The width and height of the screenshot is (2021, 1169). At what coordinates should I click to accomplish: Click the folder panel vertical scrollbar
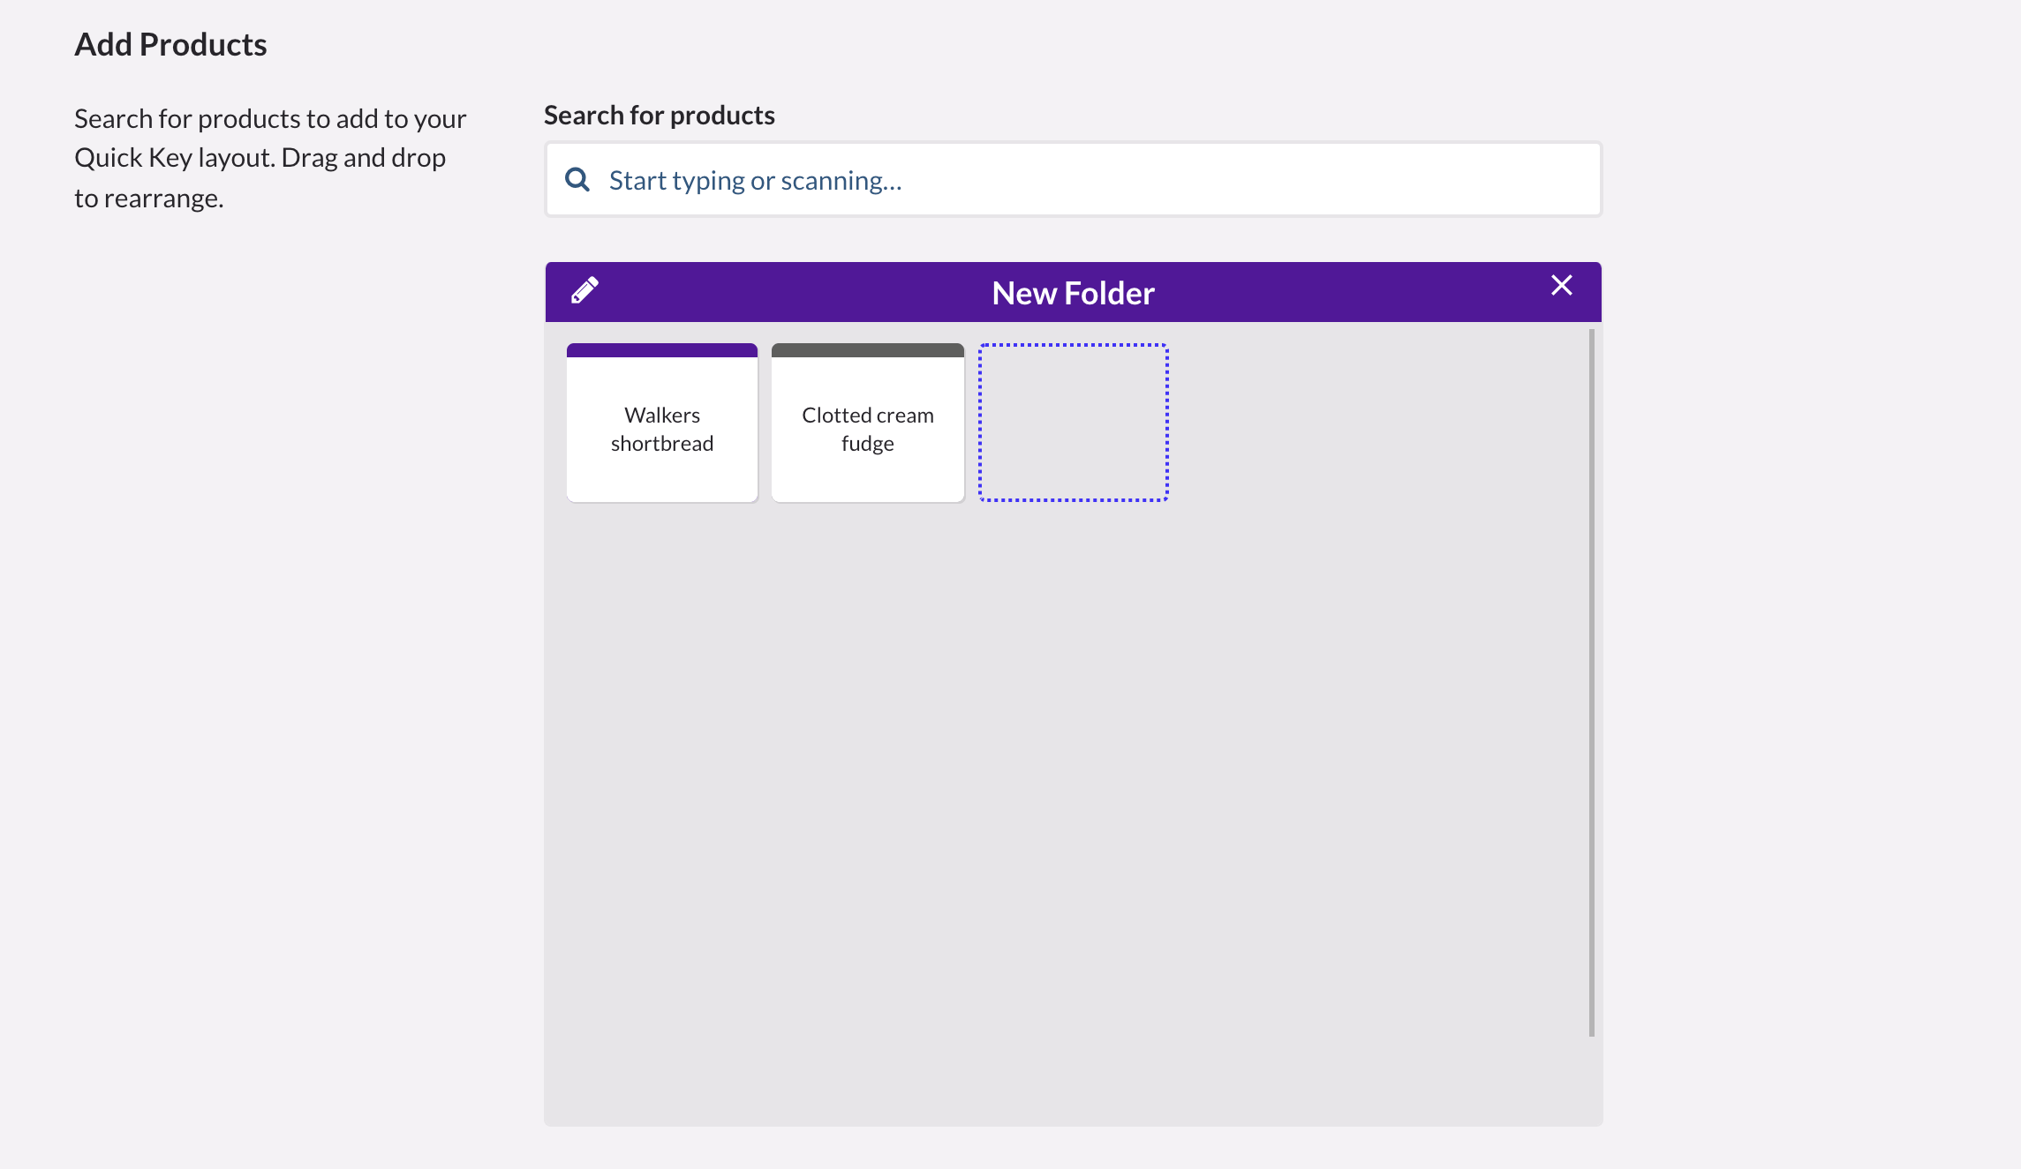point(1591,682)
